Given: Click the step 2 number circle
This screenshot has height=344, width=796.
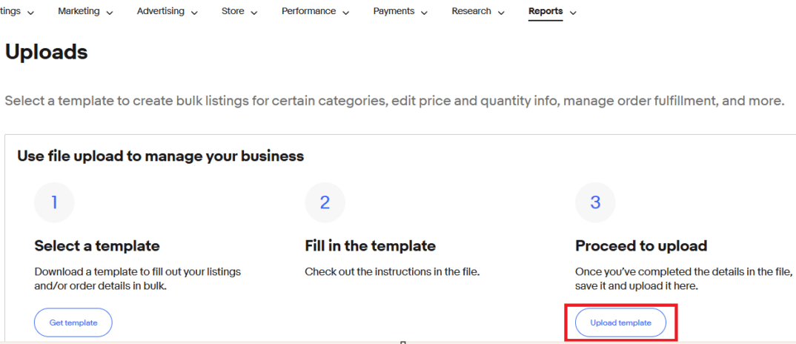Looking at the screenshot, I should click(x=325, y=202).
